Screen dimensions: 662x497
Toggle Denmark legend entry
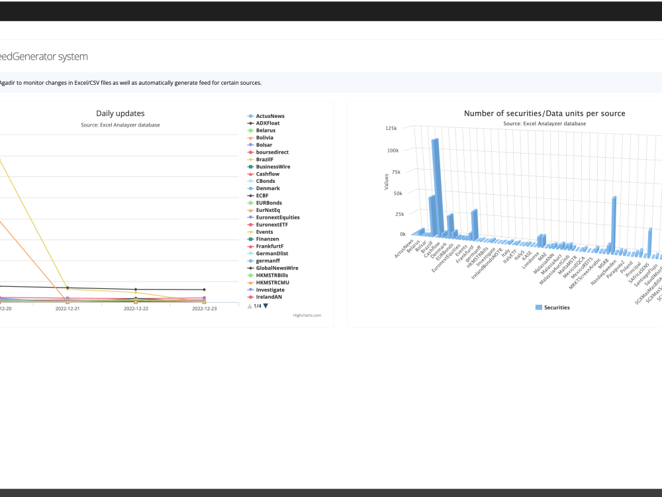[x=264, y=188]
